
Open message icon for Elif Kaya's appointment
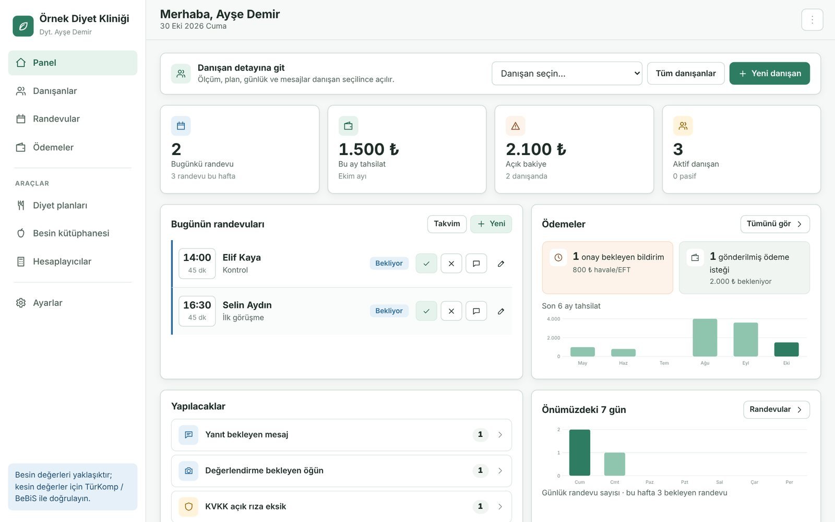point(476,264)
